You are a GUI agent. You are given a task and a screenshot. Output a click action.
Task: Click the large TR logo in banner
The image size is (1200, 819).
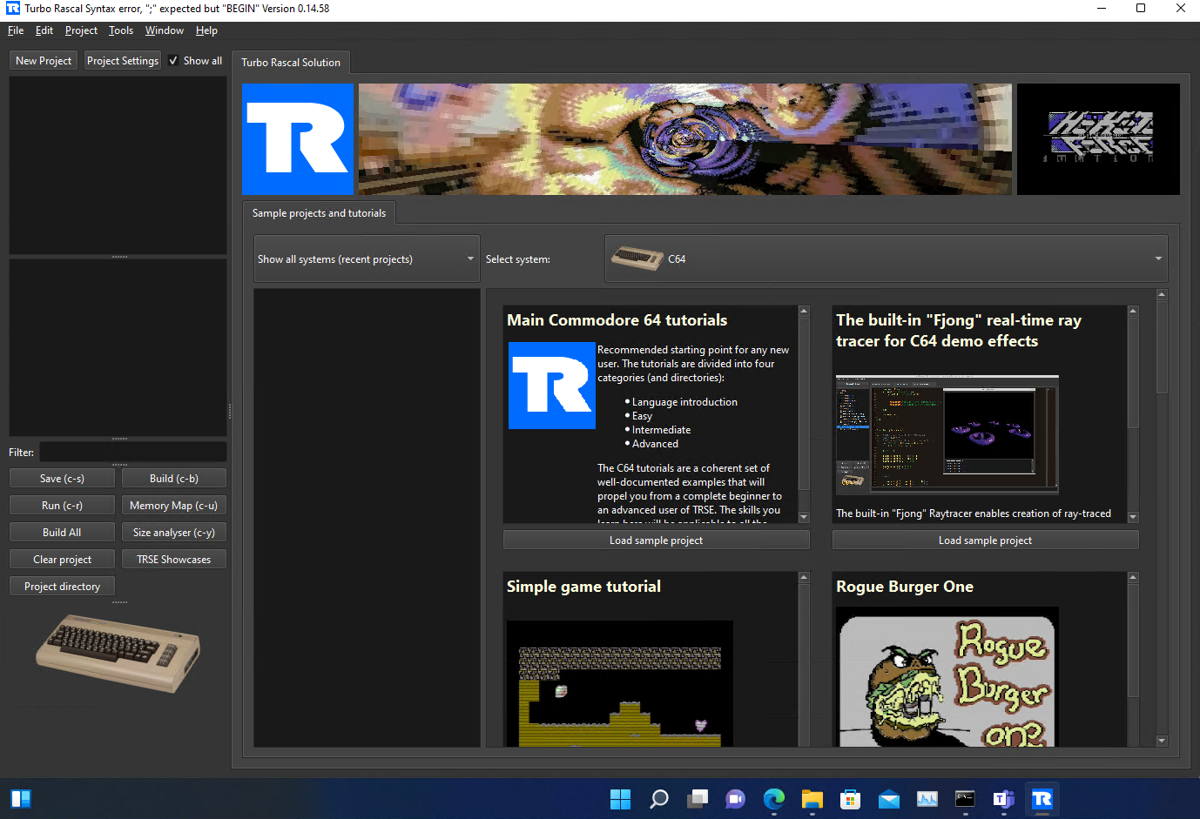pos(298,139)
